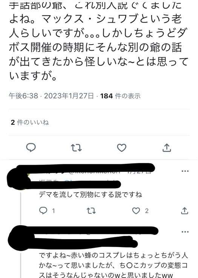Share the デマを流して comment
Screen dimensions: 198x278
point(184,211)
